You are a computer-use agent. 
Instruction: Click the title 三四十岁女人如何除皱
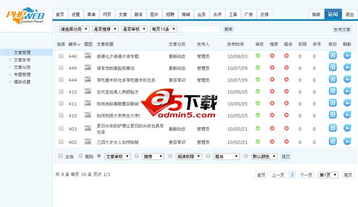[117, 142]
